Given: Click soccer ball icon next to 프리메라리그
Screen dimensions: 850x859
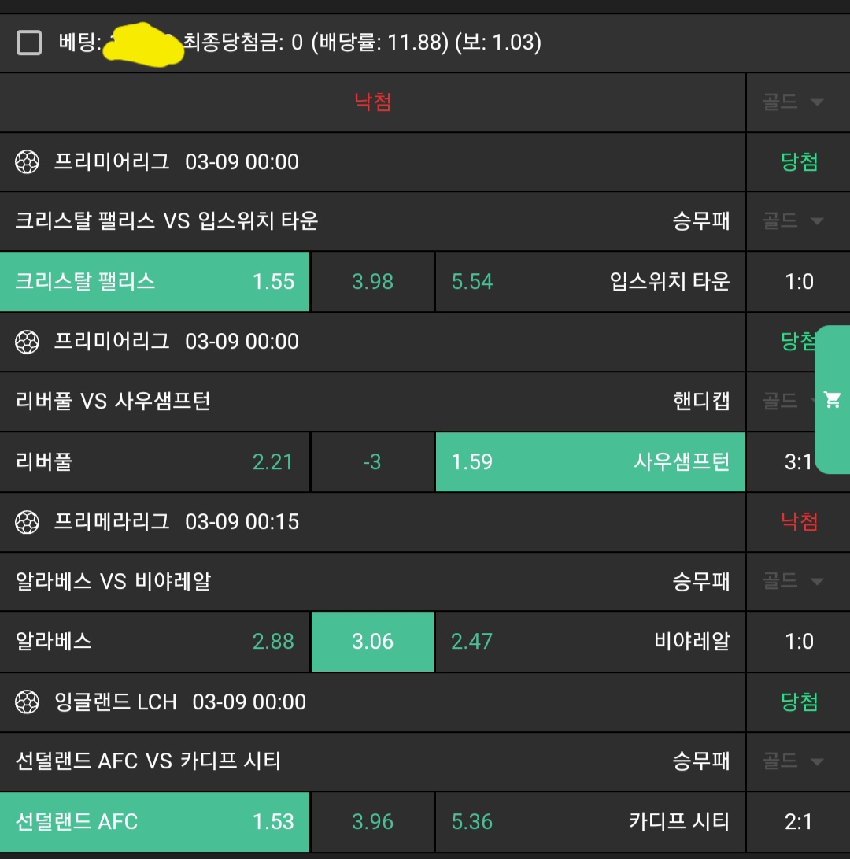Looking at the screenshot, I should (27, 522).
